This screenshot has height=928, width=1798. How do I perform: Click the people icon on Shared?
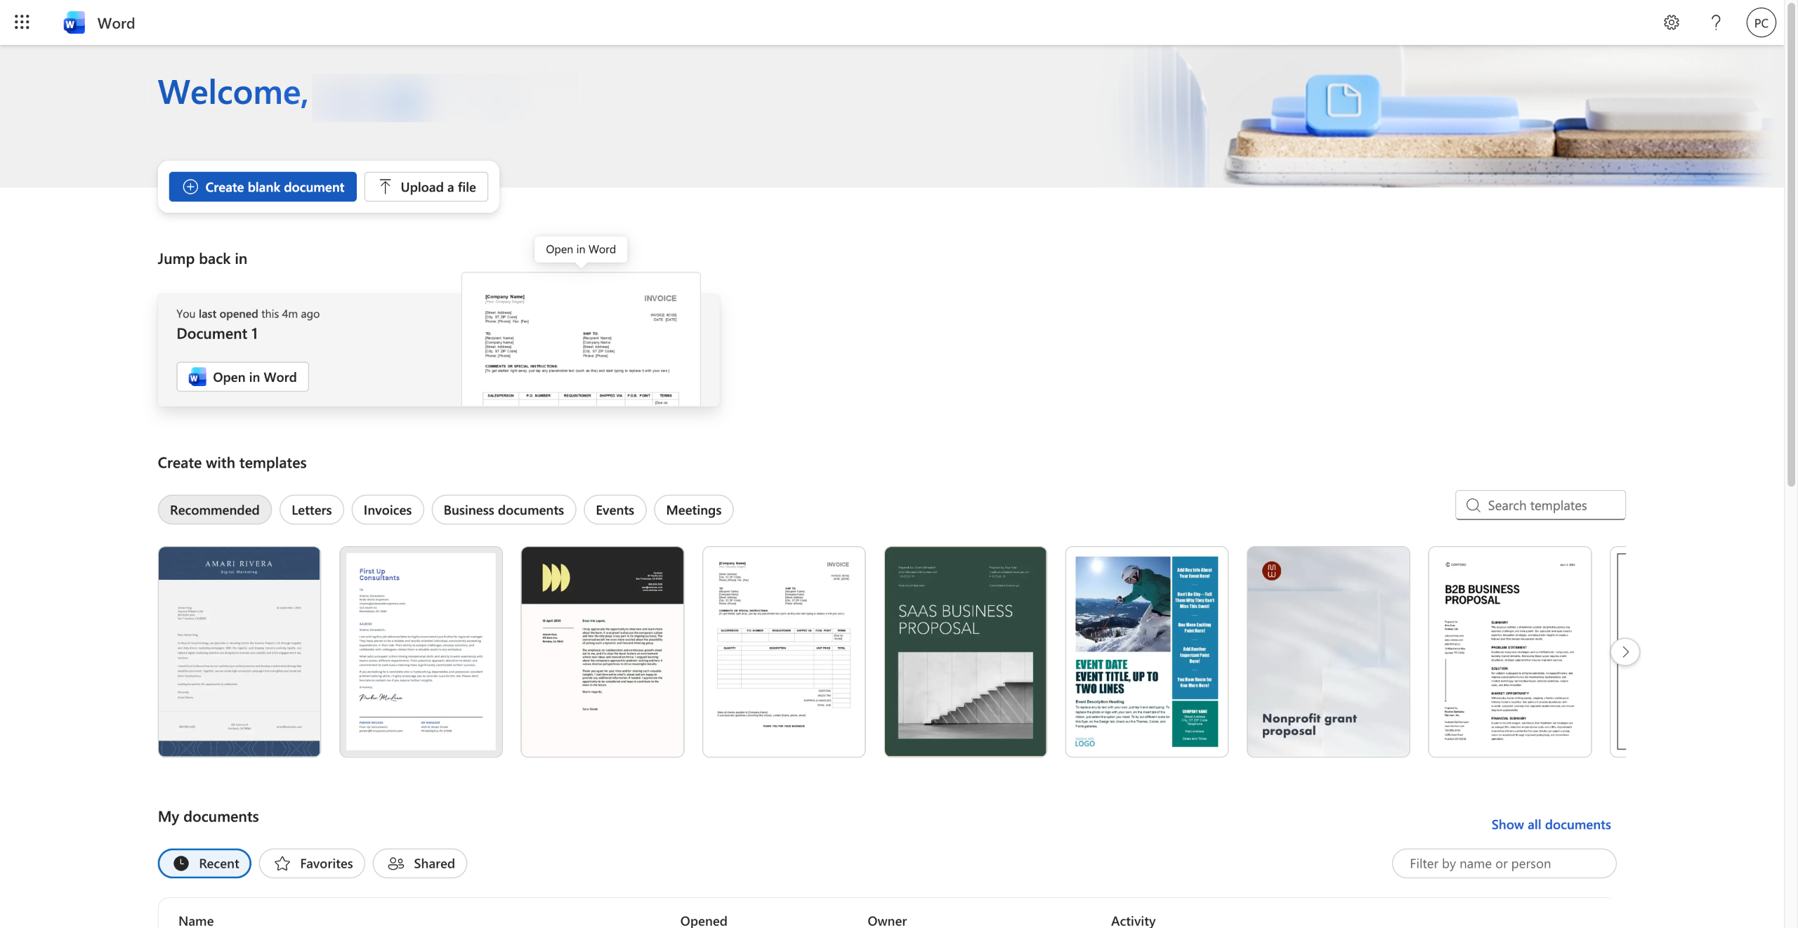[396, 863]
